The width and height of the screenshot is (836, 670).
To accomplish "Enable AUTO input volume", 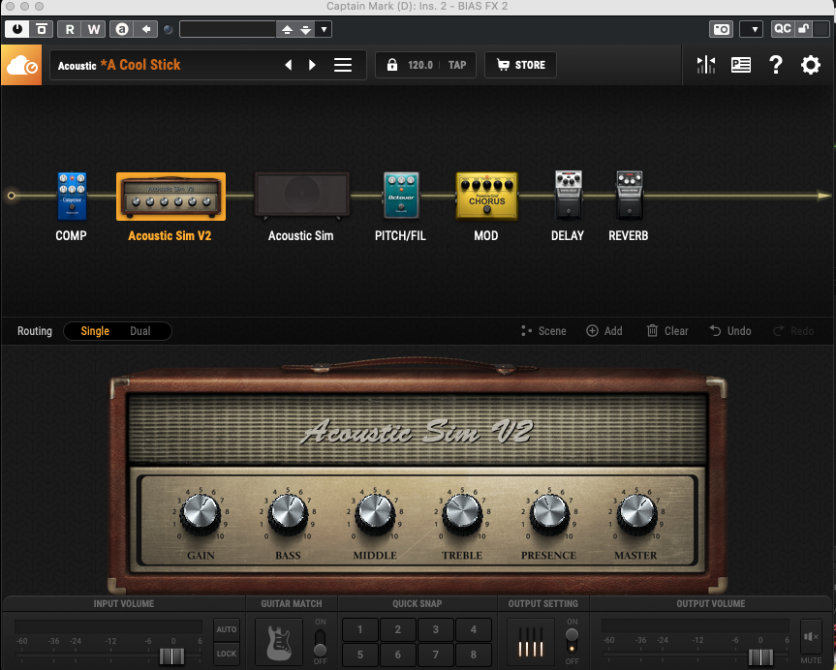I will (227, 629).
